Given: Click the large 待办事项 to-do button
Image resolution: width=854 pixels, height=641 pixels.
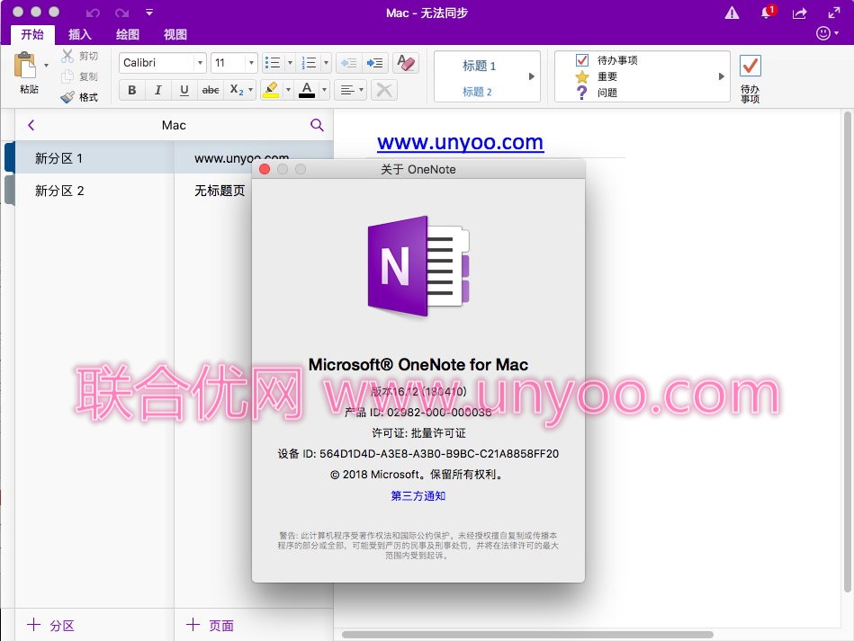Looking at the screenshot, I should tap(750, 78).
